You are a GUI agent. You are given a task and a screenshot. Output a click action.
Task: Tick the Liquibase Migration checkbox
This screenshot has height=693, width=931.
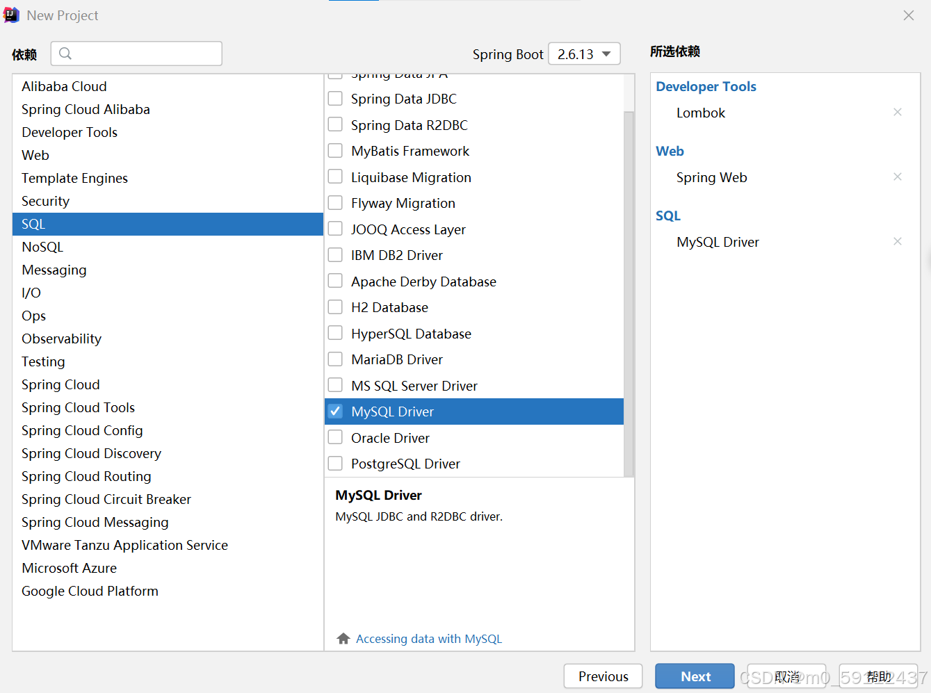point(335,177)
